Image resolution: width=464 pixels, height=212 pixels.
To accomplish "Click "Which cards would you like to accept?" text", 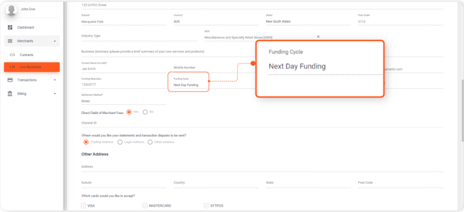I will (x=108, y=196).
